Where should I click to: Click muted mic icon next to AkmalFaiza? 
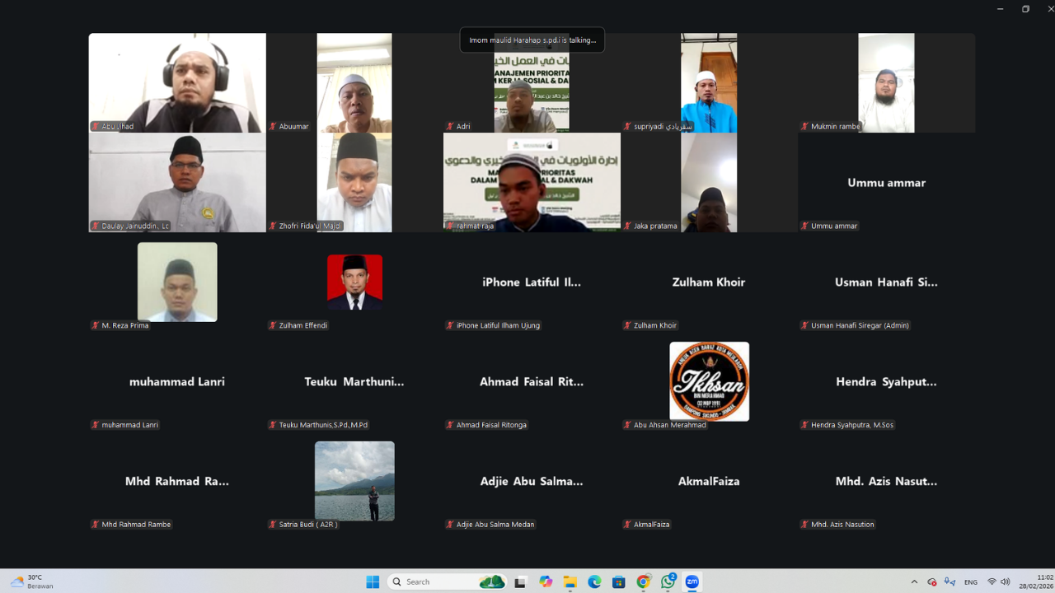coord(627,525)
